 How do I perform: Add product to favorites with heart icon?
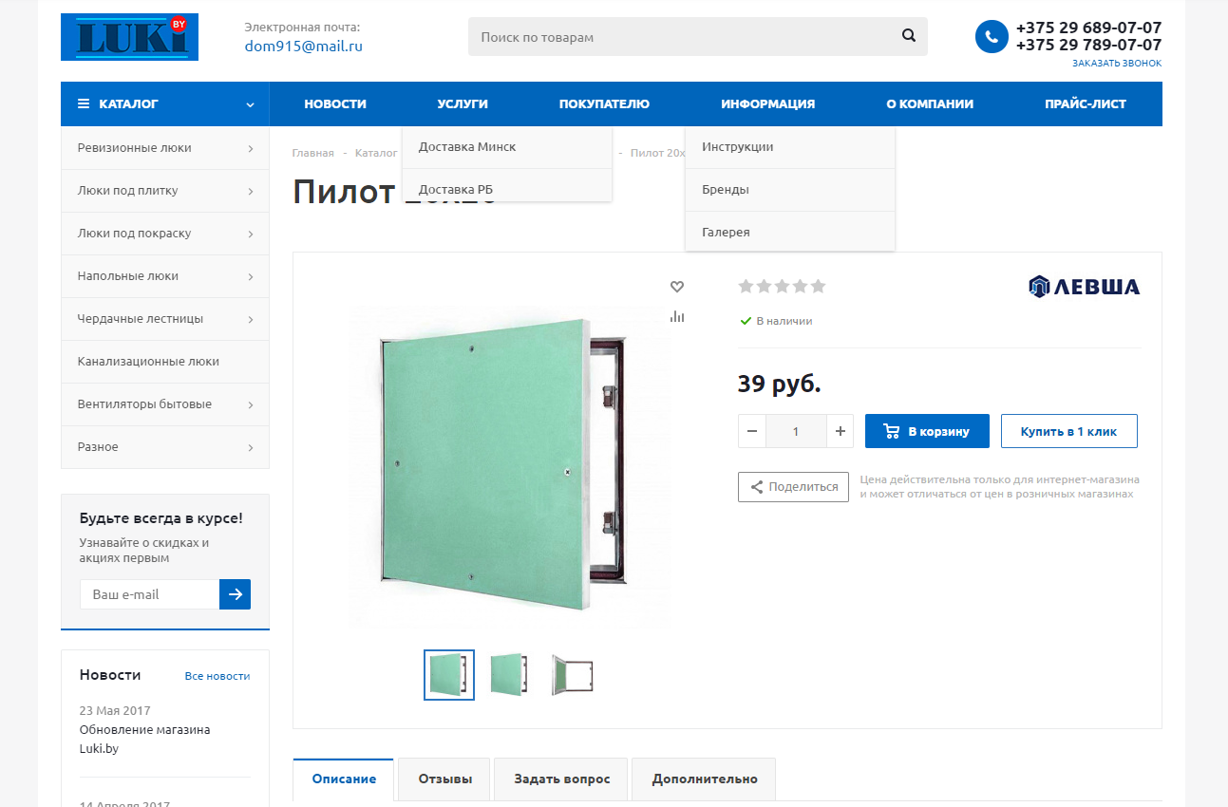[x=677, y=287]
